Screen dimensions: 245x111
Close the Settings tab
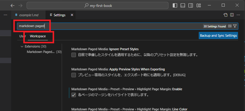pyautogui.click(x=72, y=15)
